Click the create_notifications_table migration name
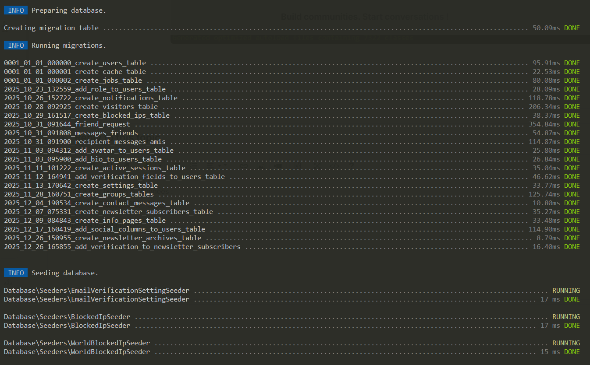 91,98
